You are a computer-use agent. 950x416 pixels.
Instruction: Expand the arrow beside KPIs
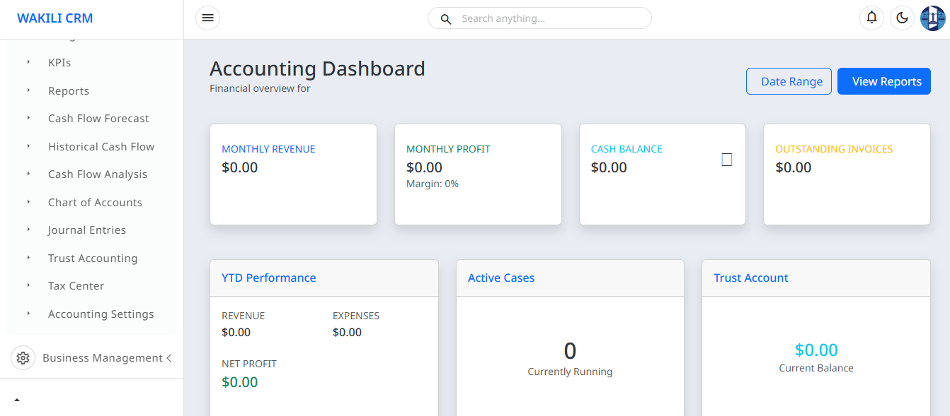[x=28, y=62]
